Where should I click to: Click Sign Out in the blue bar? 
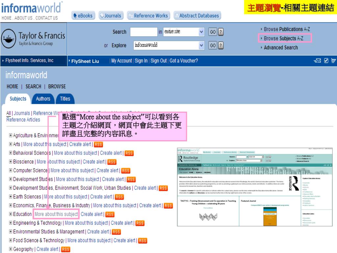[158, 61]
